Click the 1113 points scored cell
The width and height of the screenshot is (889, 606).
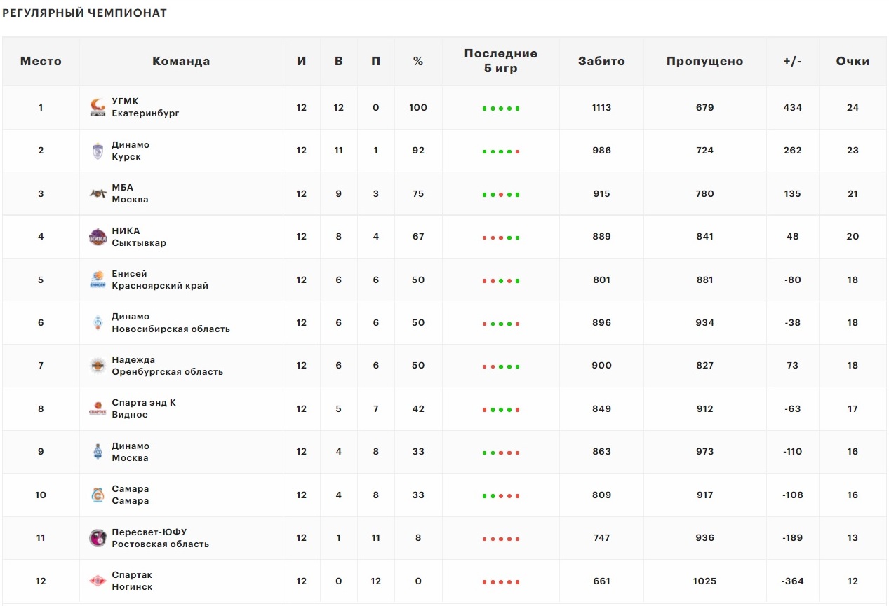(x=601, y=108)
